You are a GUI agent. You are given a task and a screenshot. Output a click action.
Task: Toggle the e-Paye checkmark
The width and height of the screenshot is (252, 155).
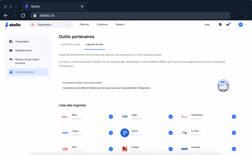(x=234, y=133)
